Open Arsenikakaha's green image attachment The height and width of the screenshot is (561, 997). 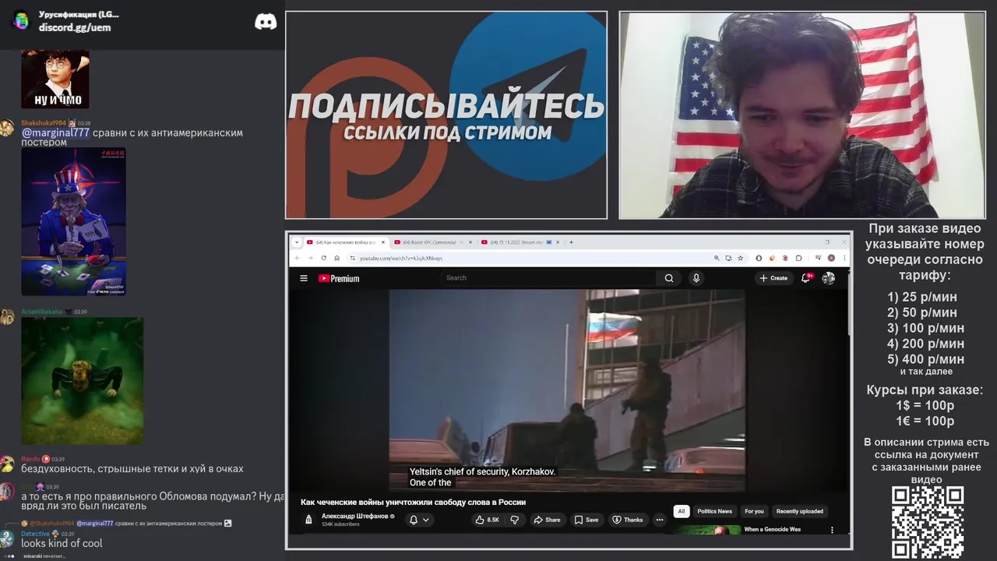tap(82, 380)
